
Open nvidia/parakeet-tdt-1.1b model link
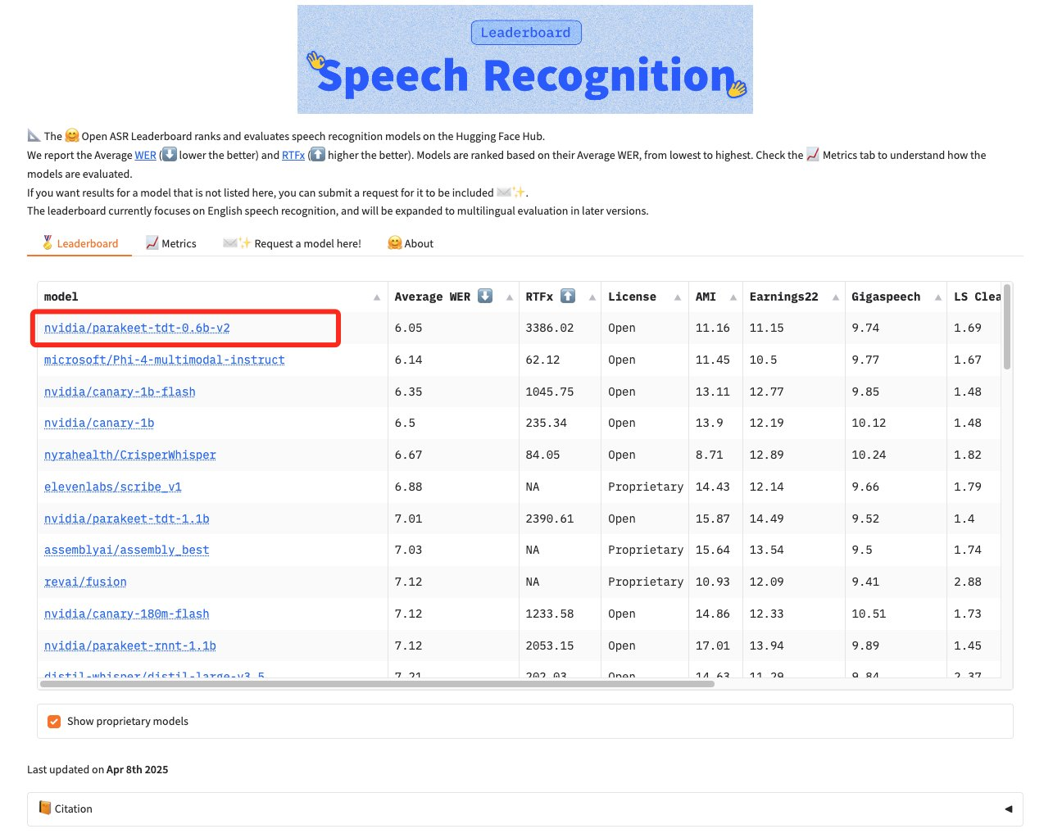[x=127, y=519]
